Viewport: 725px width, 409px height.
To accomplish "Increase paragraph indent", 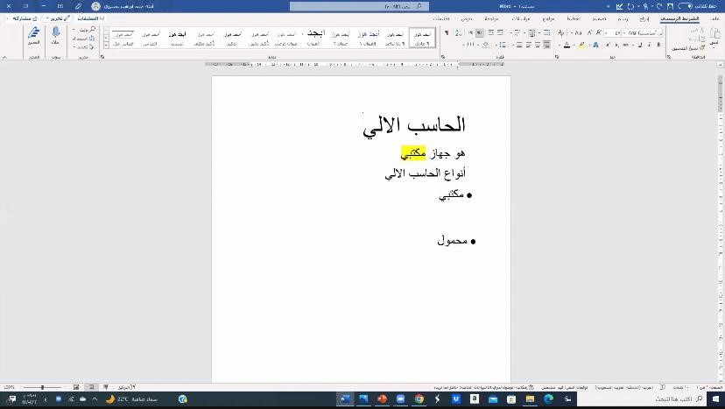I will (x=491, y=33).
